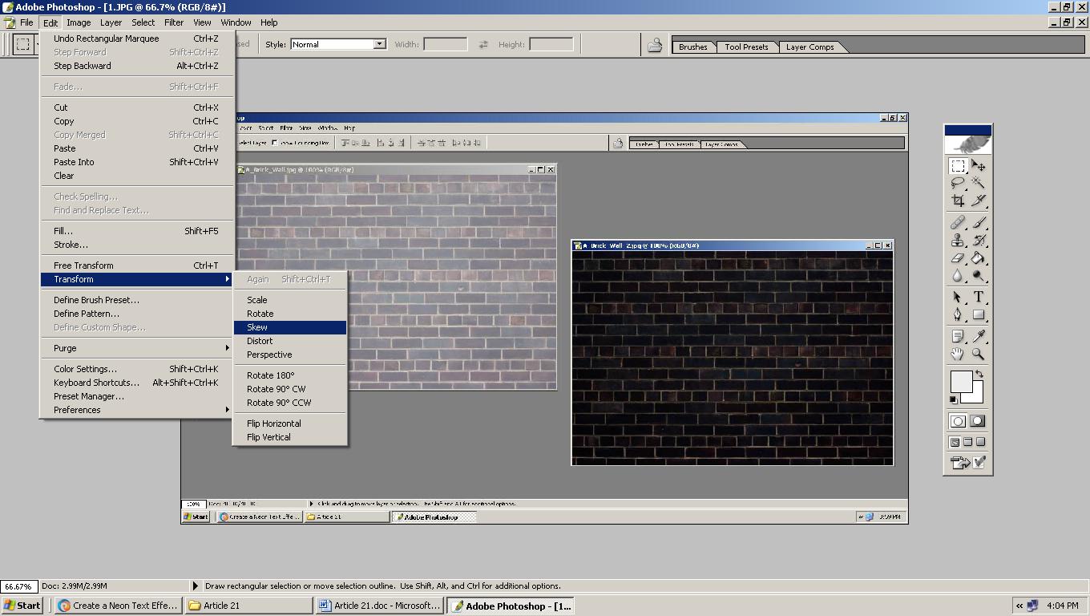Viewport: 1090px width, 616px height.
Task: Open the Style dropdown arrow
Action: click(x=379, y=44)
